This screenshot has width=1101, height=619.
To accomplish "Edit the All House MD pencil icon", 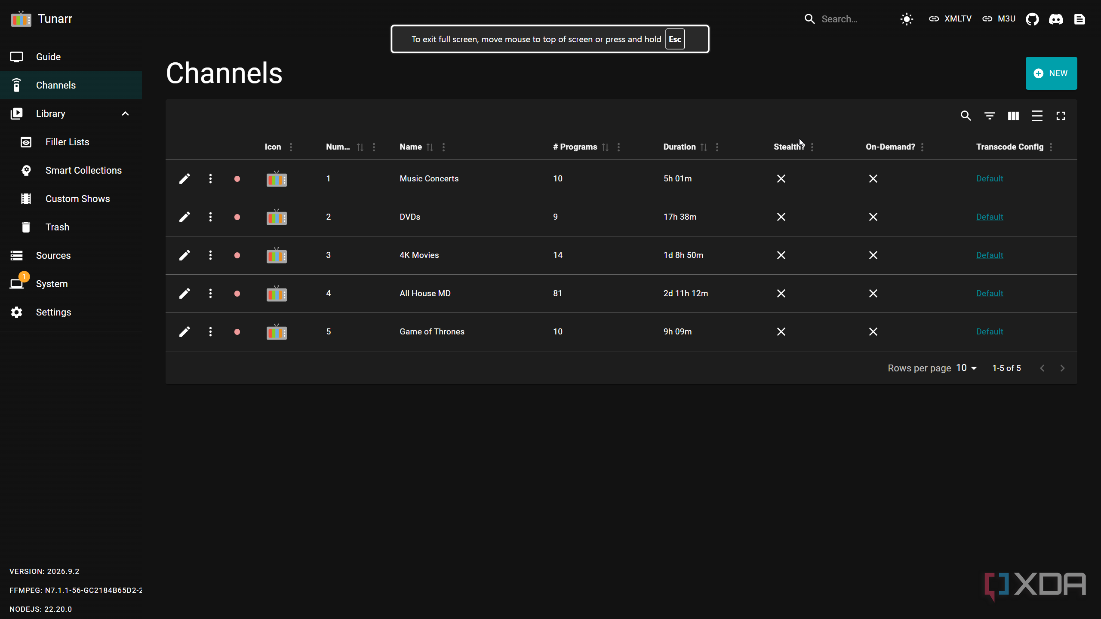I will pos(185,293).
